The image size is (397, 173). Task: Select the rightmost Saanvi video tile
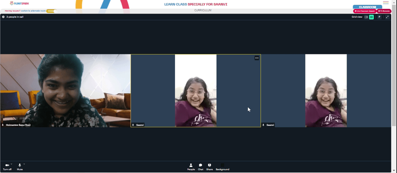(326, 90)
